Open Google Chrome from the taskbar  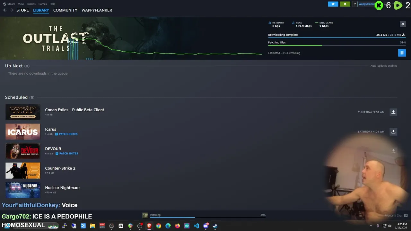(x=159, y=226)
